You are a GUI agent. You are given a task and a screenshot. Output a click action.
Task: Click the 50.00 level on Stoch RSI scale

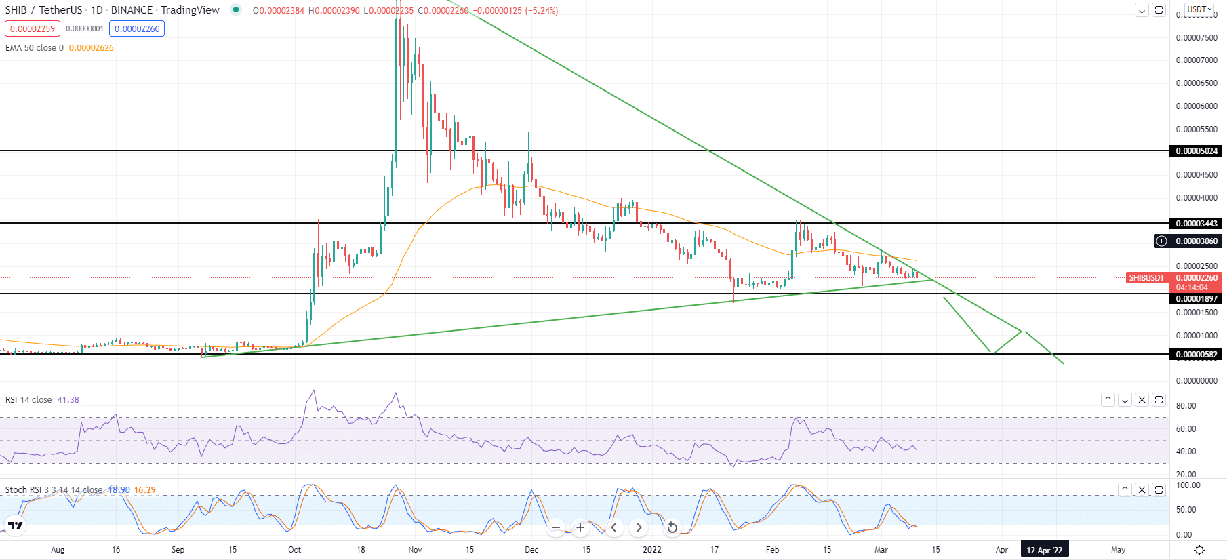pyautogui.click(x=1186, y=510)
